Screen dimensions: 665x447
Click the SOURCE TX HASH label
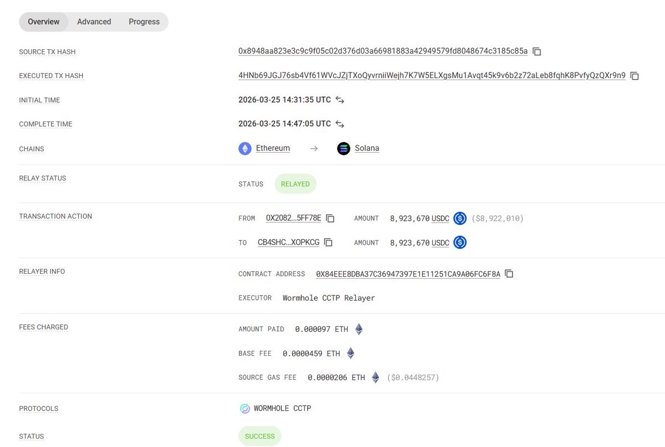[47, 52]
